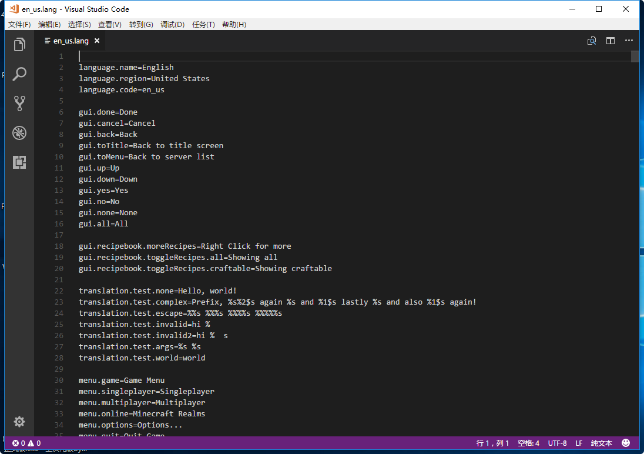Image resolution: width=644 pixels, height=454 pixels.
Task: Click the line gui.toTitle=Back to title screen
Action: point(151,146)
